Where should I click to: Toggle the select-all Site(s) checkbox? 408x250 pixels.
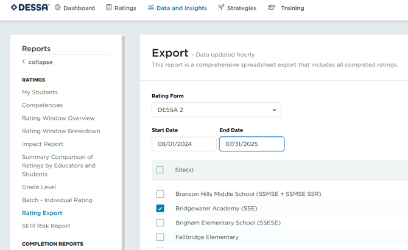[160, 170]
